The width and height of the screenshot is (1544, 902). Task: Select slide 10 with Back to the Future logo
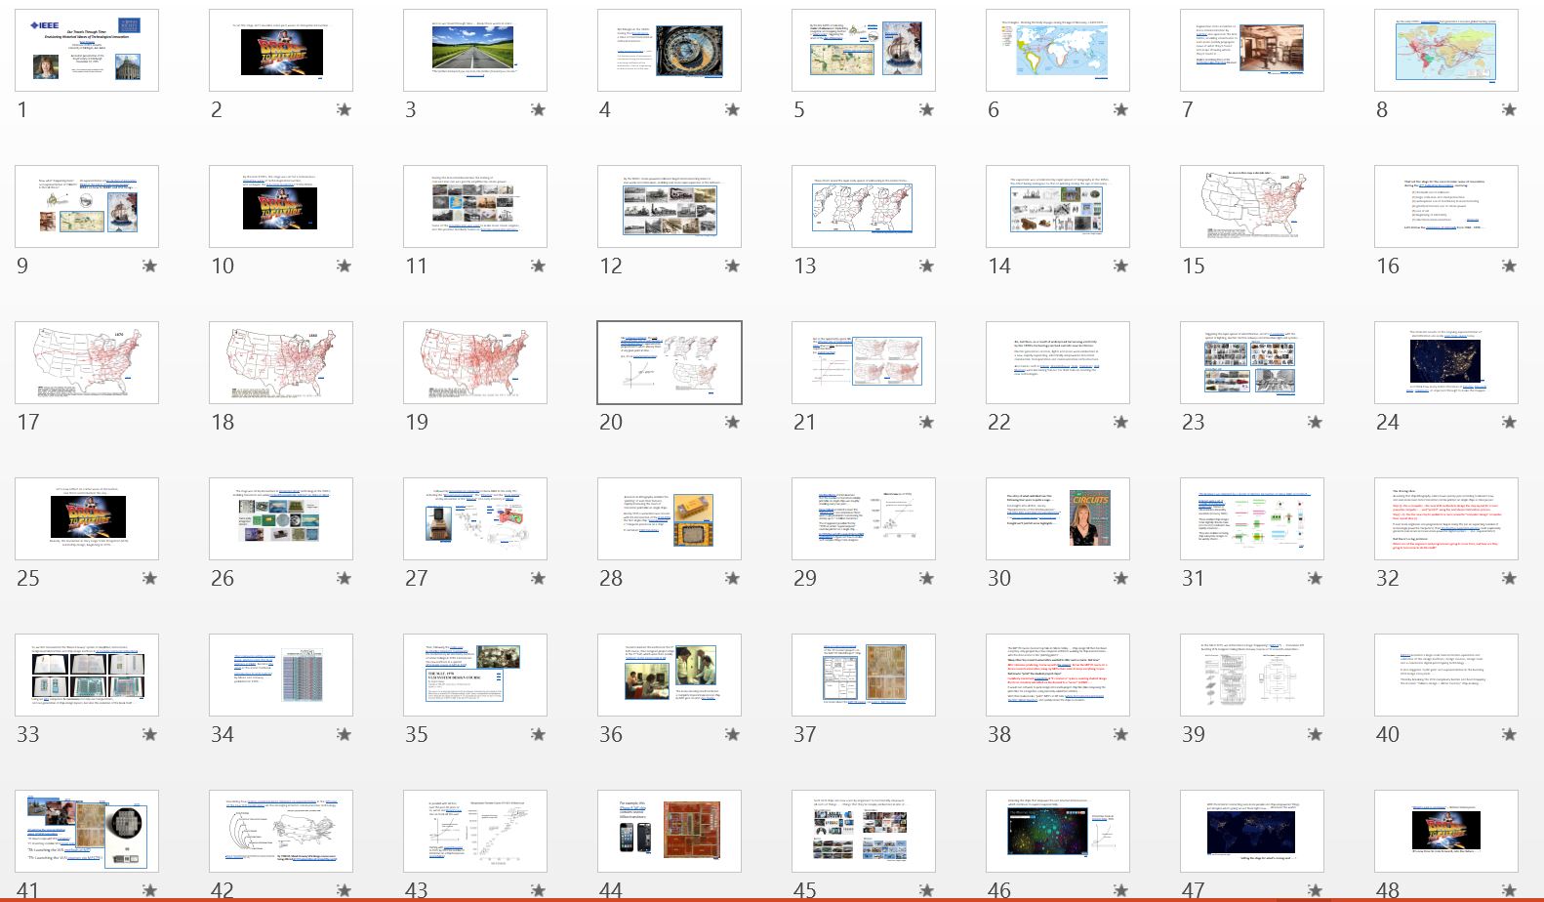pos(281,207)
